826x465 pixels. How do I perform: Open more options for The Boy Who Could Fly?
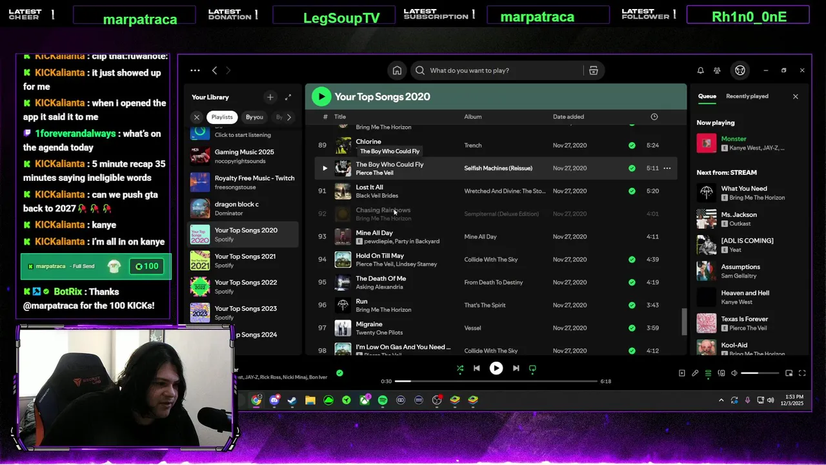[x=667, y=168]
